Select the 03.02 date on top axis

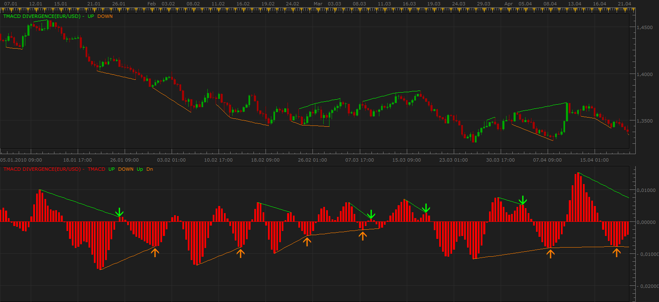pyautogui.click(x=168, y=4)
